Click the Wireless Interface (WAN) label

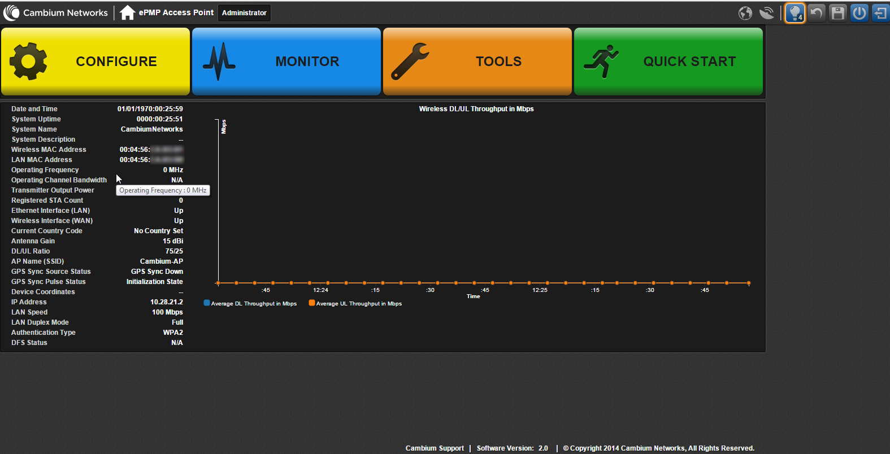coord(52,221)
